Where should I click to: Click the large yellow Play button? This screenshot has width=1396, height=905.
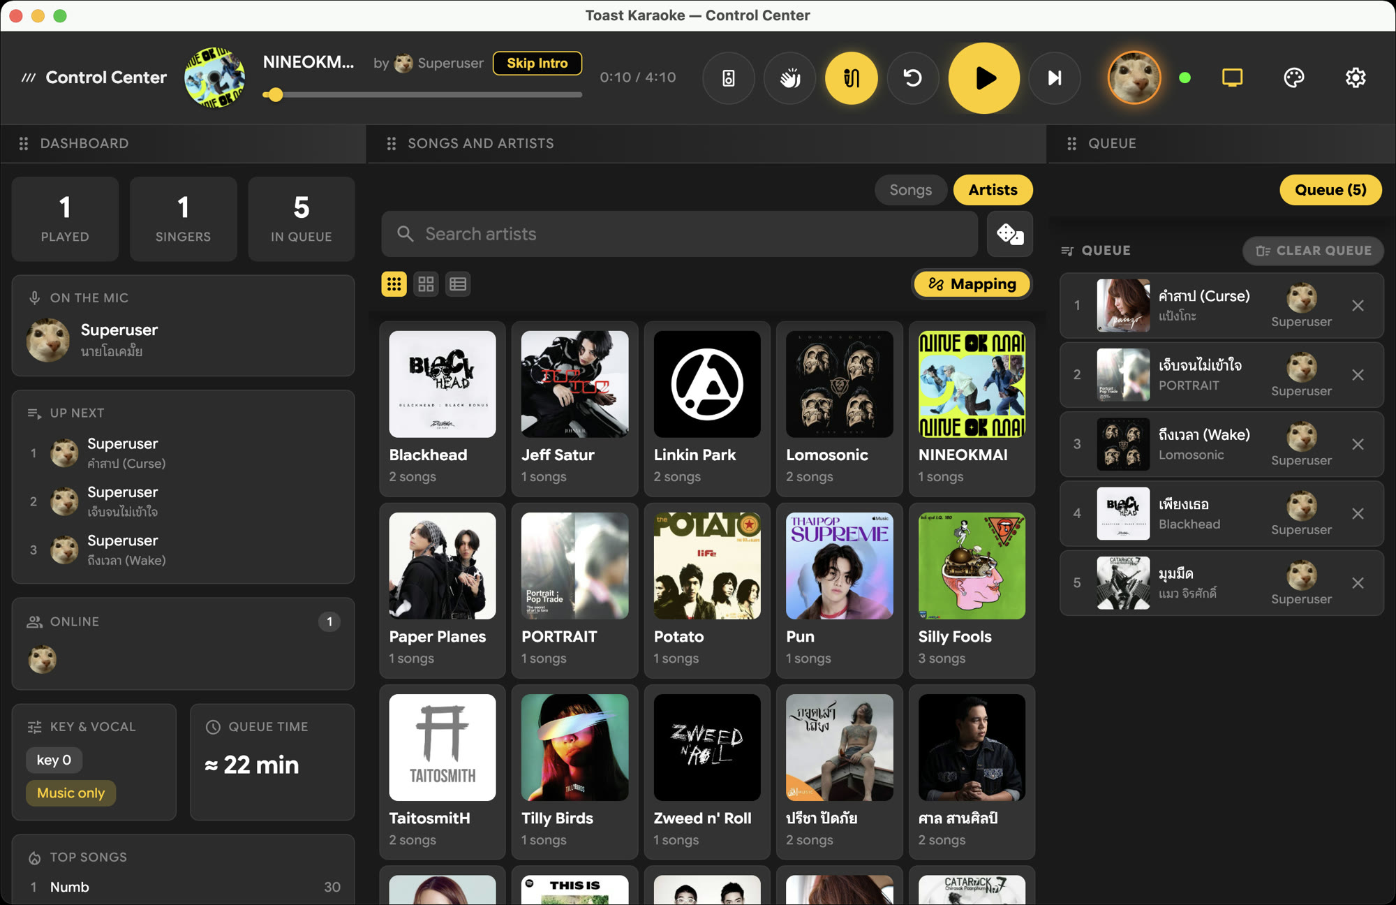pos(983,78)
